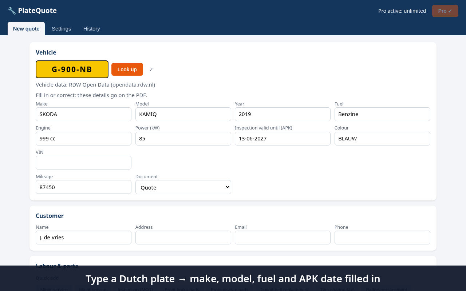Select the Model field showing KAMIQ
The width and height of the screenshot is (466, 291).
click(x=183, y=114)
